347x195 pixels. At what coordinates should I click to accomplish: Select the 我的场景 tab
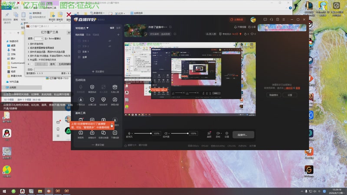click(79, 35)
